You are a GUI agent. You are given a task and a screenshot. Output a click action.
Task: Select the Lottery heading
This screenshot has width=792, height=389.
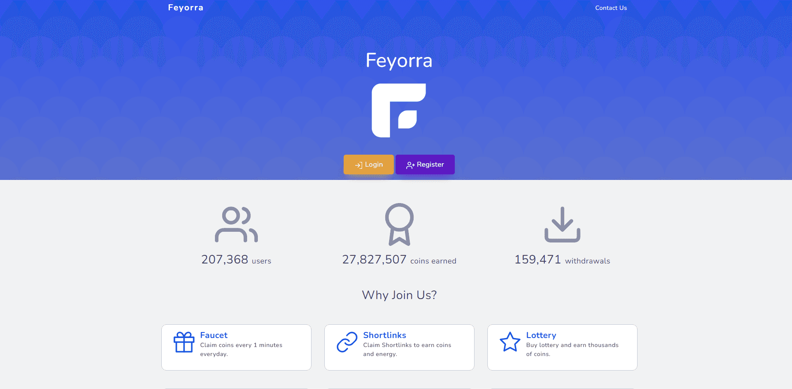point(541,335)
